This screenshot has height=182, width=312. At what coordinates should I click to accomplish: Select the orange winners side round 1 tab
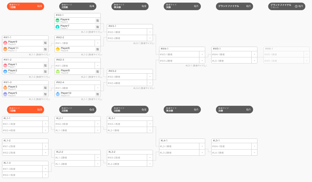[x=26, y=6]
